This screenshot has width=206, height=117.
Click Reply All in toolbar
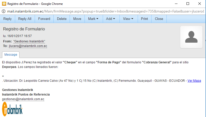pos(25,19)
